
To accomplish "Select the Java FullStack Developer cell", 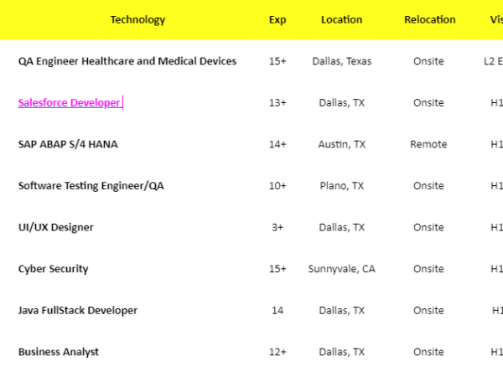I will 78,310.
